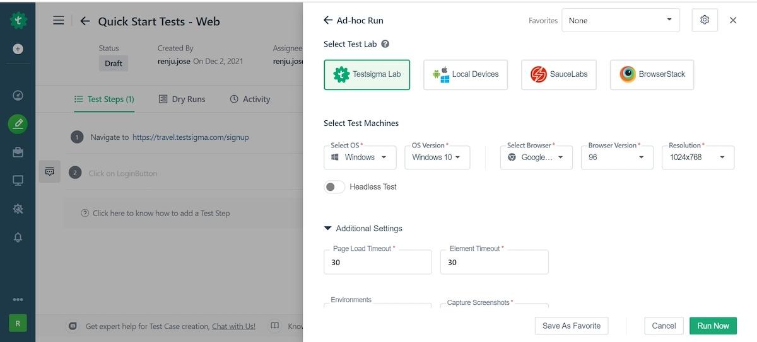Open the Select Test Lab help icon
The image size is (757, 342).
(x=385, y=44)
